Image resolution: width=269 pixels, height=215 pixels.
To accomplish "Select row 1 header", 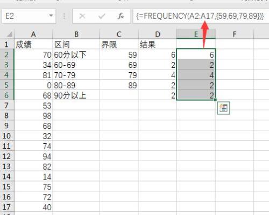I will tap(7, 44).
